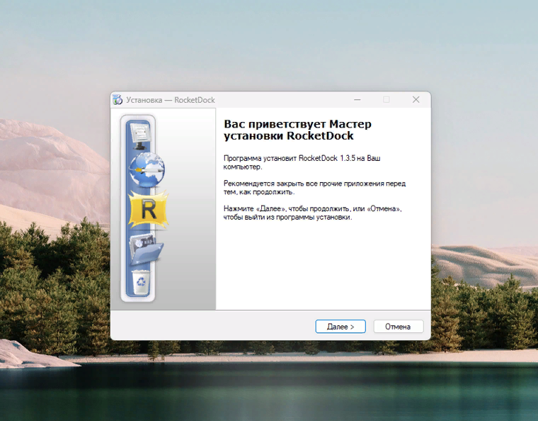Click the window title 'Установка — RocketDock'
The height and width of the screenshot is (421, 538).
point(171,100)
